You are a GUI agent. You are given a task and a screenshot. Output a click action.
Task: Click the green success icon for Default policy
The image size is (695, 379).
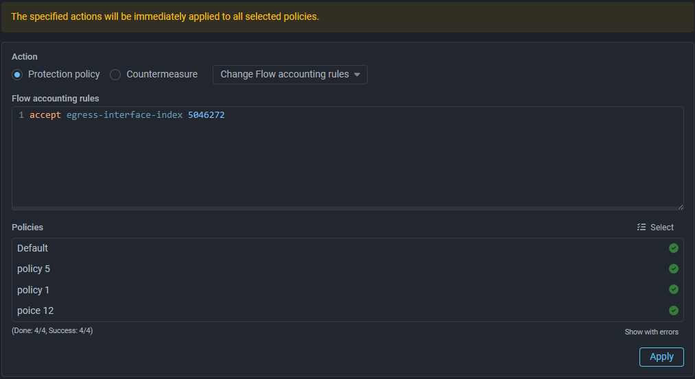point(674,248)
